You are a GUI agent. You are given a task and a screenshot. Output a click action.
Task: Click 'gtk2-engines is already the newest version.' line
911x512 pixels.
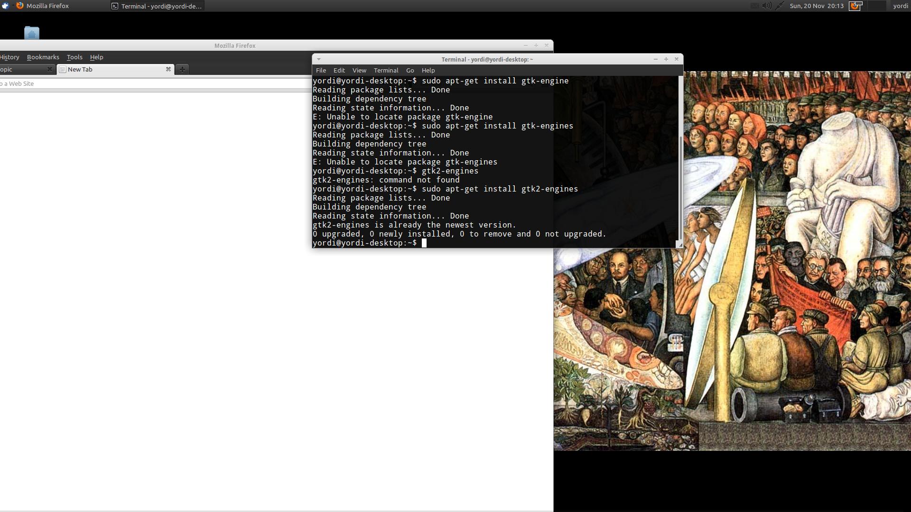(414, 225)
